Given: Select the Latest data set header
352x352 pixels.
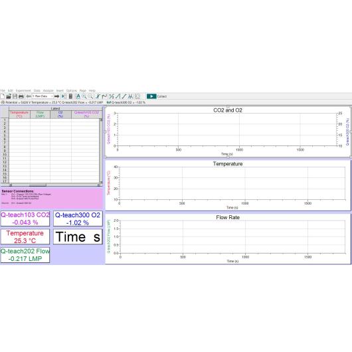Looking at the screenshot, I should pos(55,109).
